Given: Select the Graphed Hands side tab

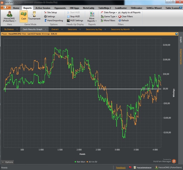Looking at the screenshot, I should tap(181, 57).
